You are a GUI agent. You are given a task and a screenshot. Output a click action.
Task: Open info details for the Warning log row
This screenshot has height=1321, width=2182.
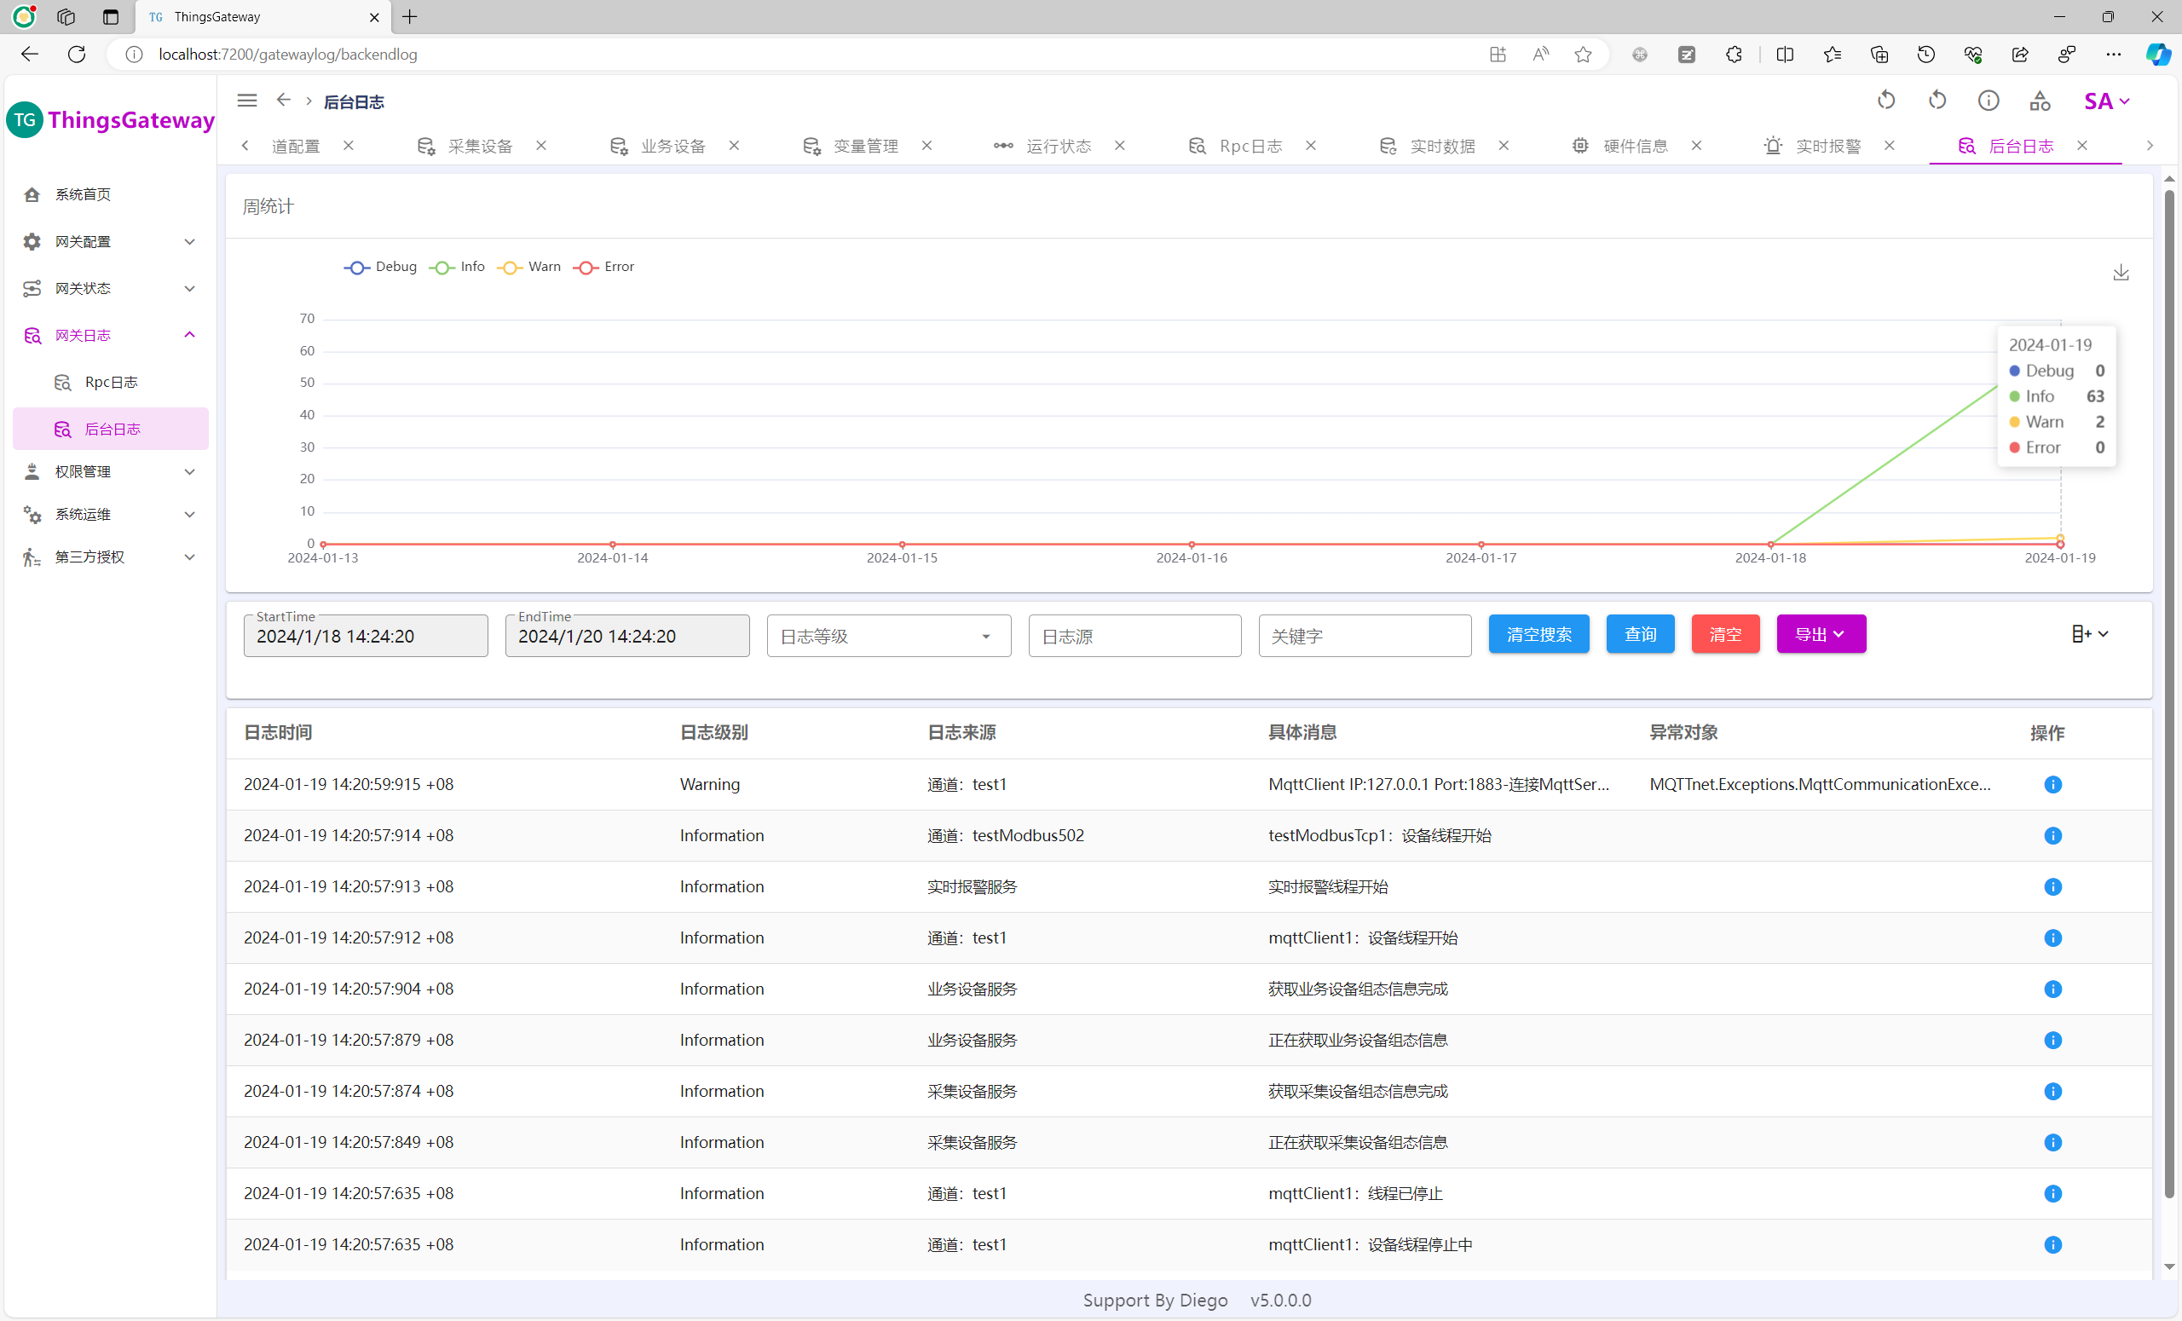coord(2052,784)
